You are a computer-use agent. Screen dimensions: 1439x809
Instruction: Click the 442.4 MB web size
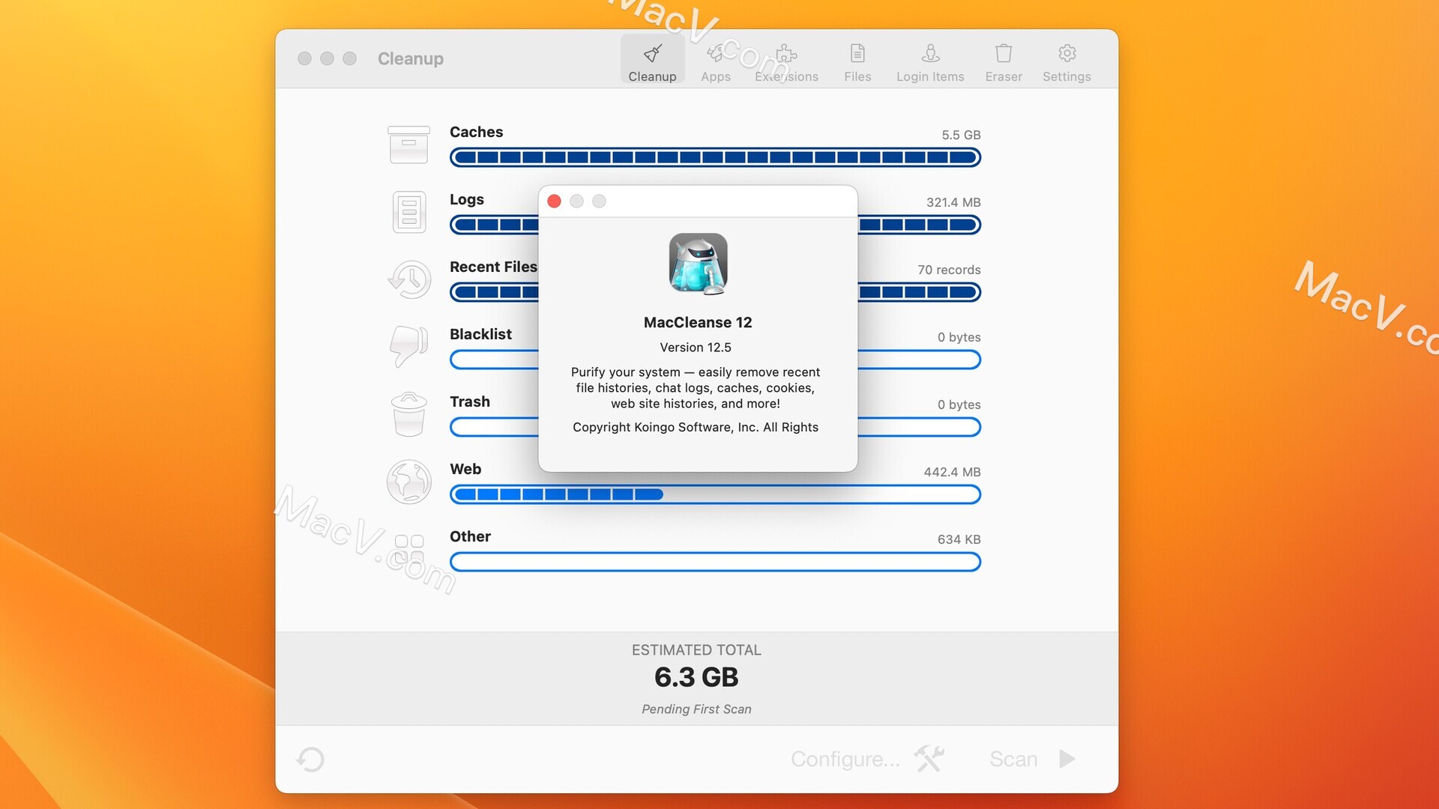click(x=952, y=472)
